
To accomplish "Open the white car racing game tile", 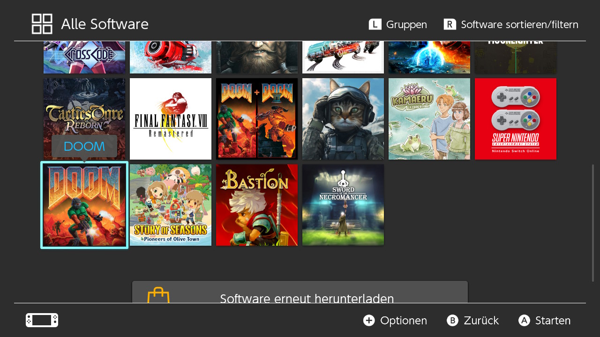I will [x=343, y=57].
